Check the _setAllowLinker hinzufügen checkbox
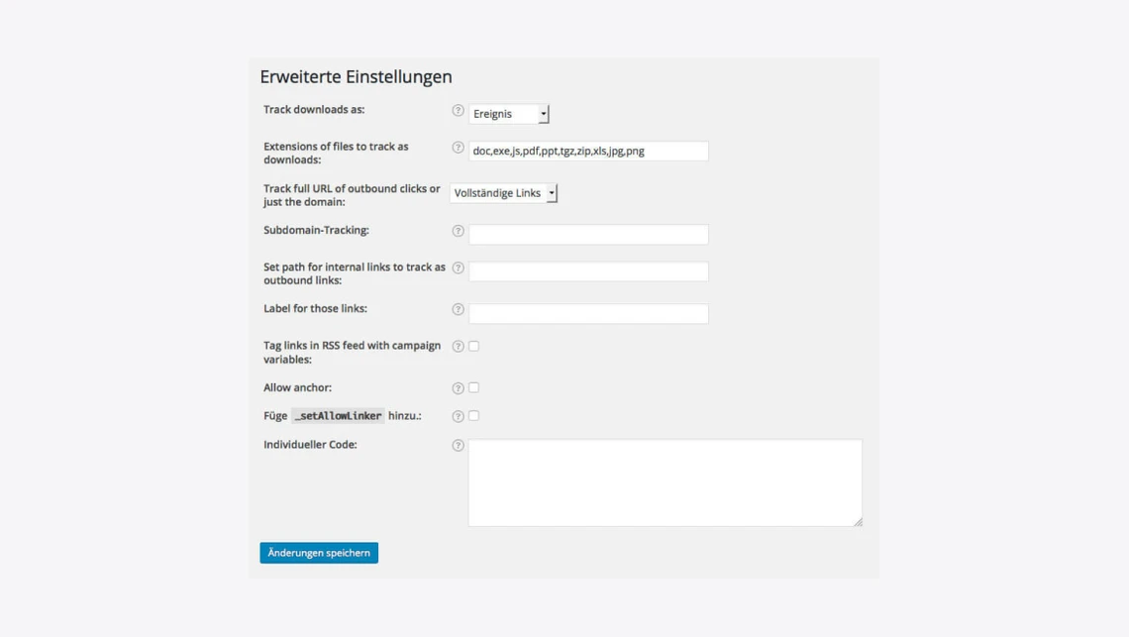The image size is (1129, 637). pyautogui.click(x=473, y=415)
